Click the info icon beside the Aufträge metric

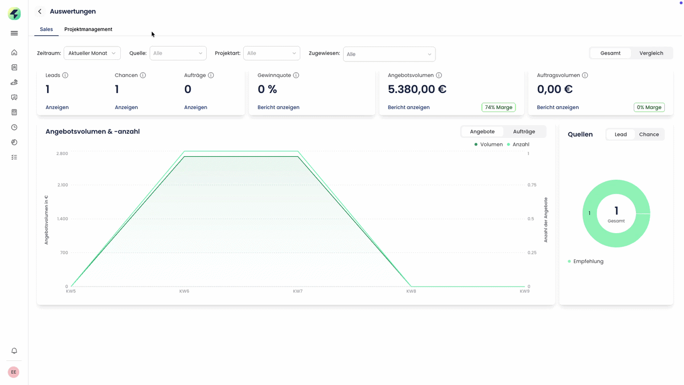pyautogui.click(x=211, y=75)
